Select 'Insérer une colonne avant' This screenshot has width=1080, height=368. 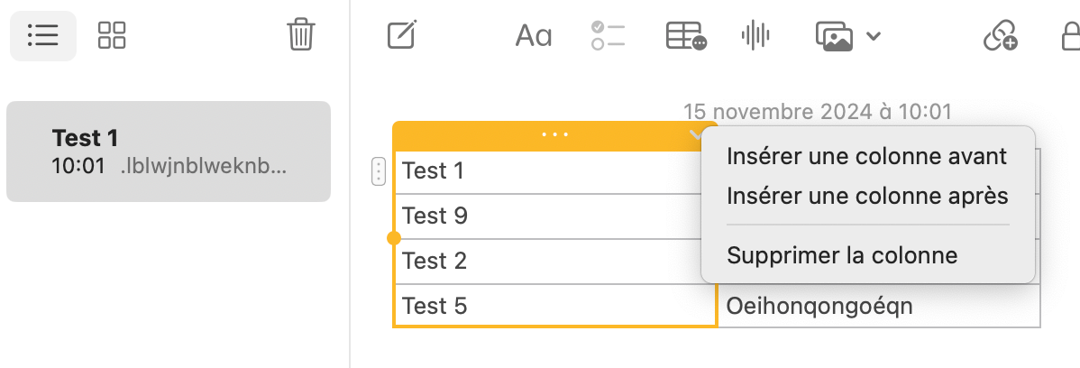click(x=866, y=156)
